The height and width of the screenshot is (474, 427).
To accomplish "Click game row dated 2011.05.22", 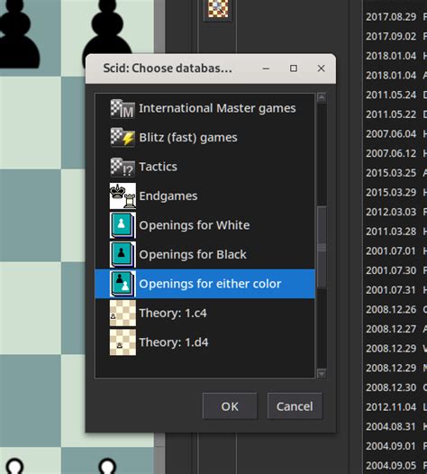I will (x=395, y=114).
